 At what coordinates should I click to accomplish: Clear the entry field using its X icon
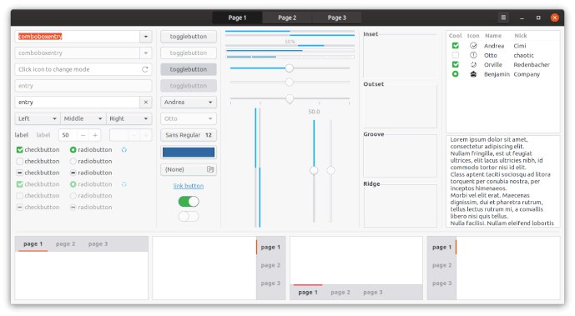145,103
